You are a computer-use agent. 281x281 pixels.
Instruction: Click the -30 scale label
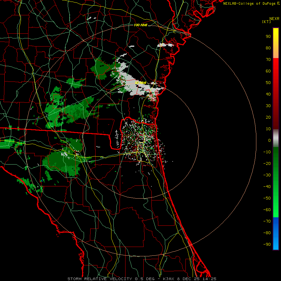(x=267, y=175)
